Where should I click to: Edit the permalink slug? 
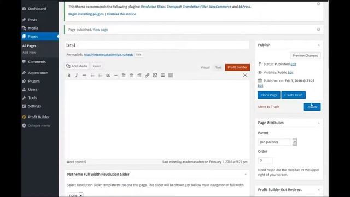(138, 55)
